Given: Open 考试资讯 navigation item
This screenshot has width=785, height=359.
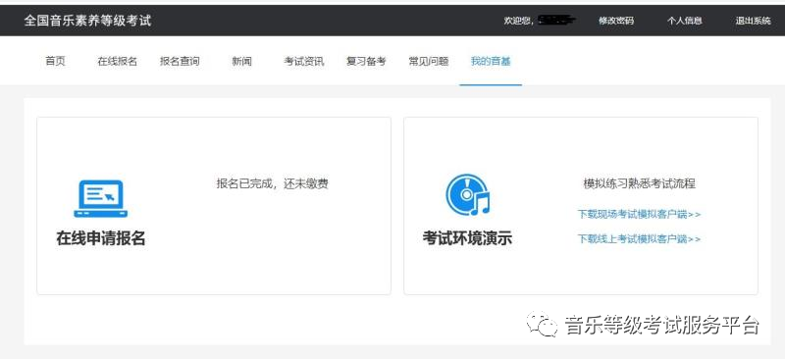Looking at the screenshot, I should 304,62.
